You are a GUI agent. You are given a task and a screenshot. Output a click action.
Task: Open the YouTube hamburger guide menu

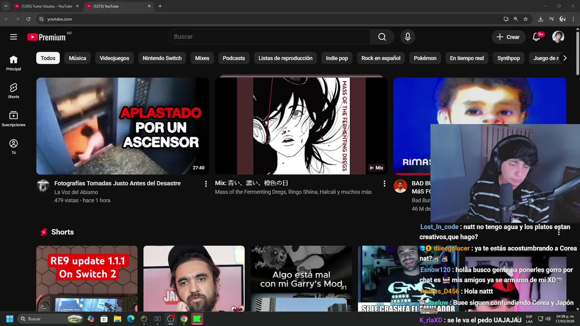(14, 37)
